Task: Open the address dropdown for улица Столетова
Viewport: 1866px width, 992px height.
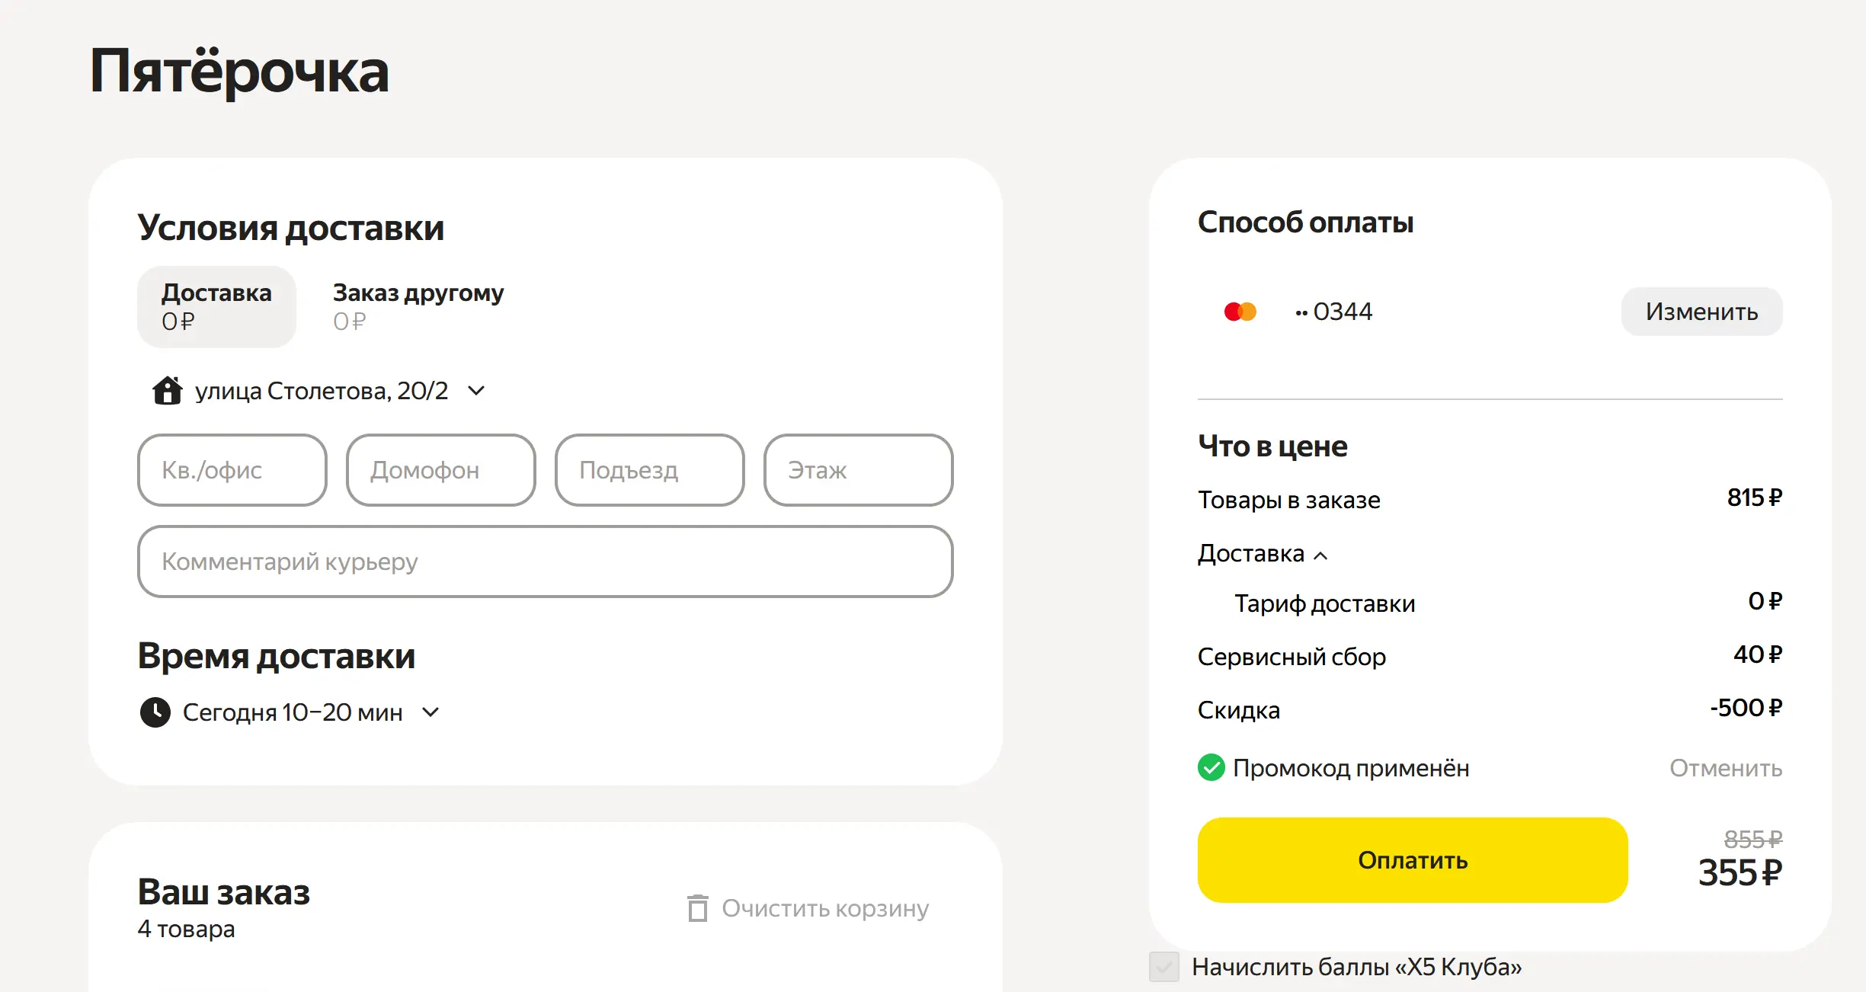Action: click(476, 391)
